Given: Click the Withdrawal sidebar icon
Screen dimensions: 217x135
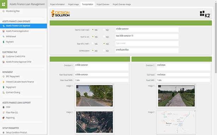Looking at the screenshot, I should tap(4, 37).
